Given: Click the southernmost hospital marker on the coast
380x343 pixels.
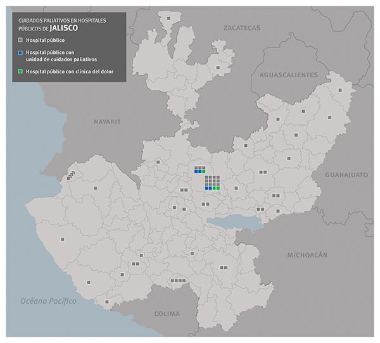Looking at the screenshot, I should tap(107, 302).
